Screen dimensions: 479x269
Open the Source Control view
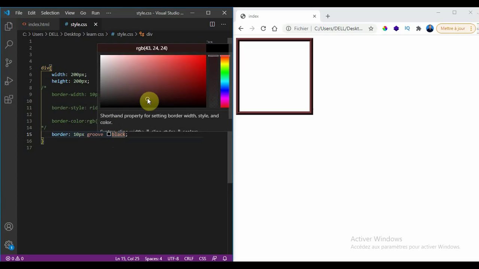pos(9,62)
